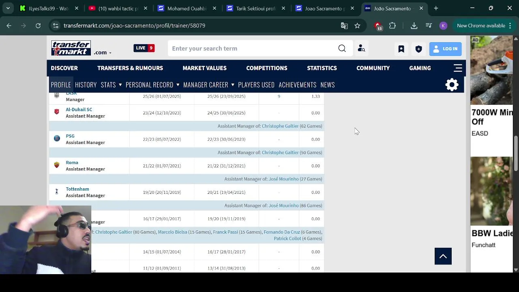Open the Patrick Collot link
Viewport: 519px width, 292px height.
287,238
